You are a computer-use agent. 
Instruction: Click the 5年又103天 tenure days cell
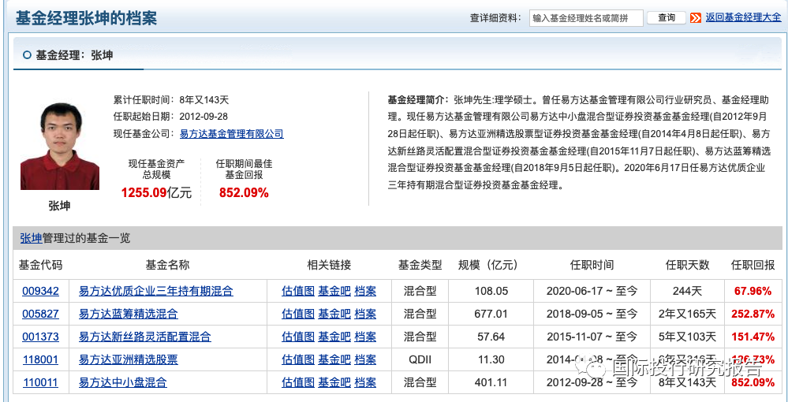pyautogui.click(x=687, y=337)
